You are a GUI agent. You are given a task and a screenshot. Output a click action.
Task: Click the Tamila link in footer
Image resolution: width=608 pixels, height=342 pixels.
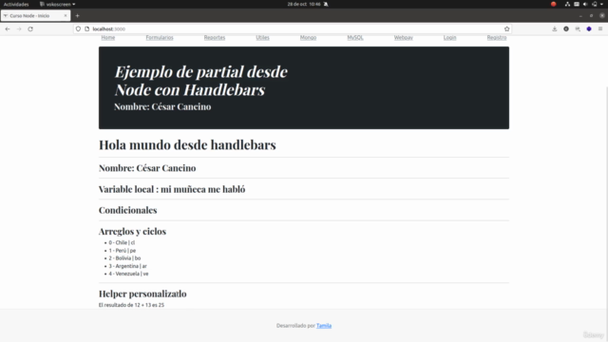(324, 326)
